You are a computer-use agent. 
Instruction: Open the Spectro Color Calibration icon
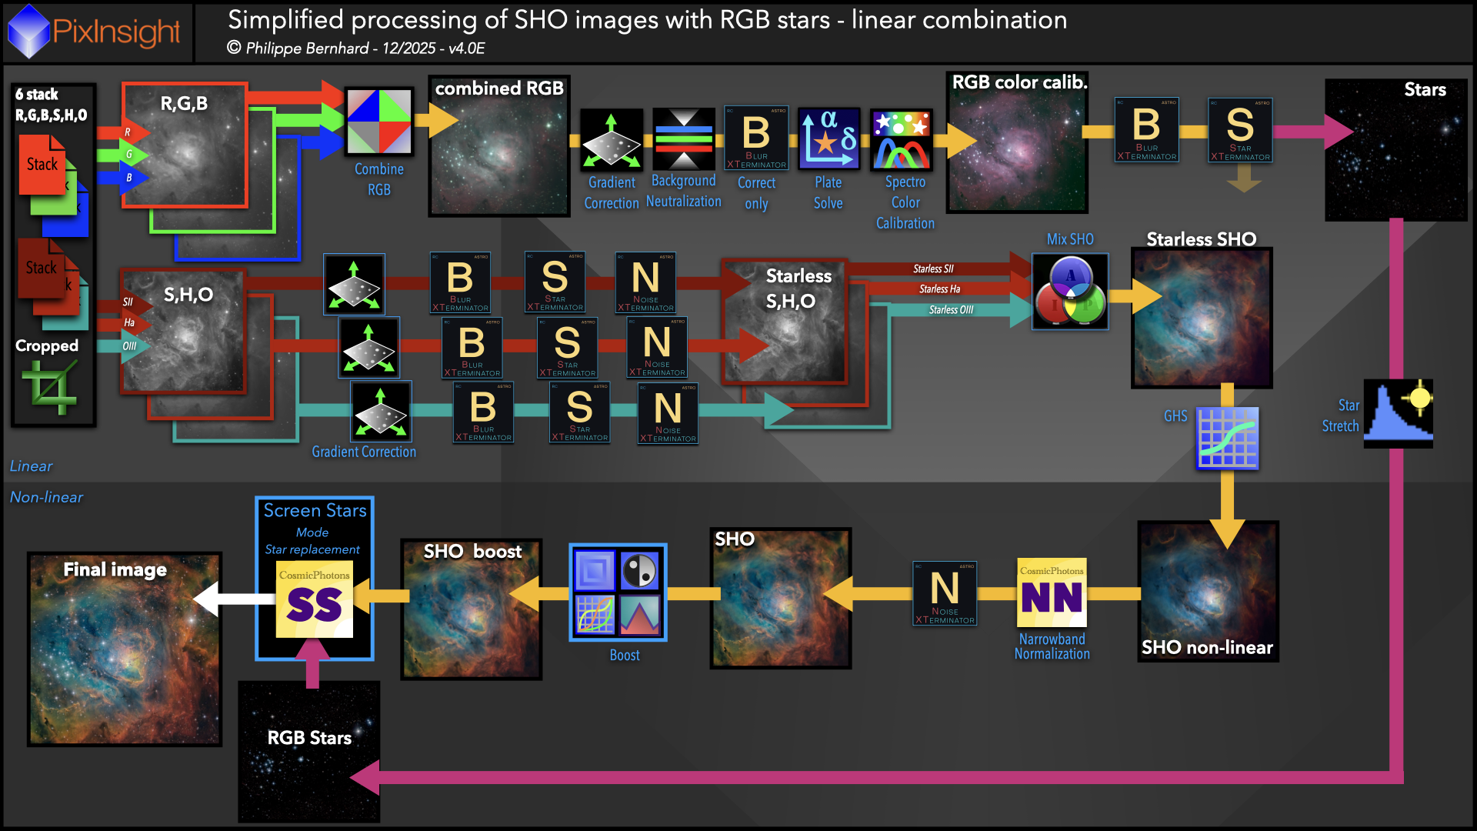[902, 139]
